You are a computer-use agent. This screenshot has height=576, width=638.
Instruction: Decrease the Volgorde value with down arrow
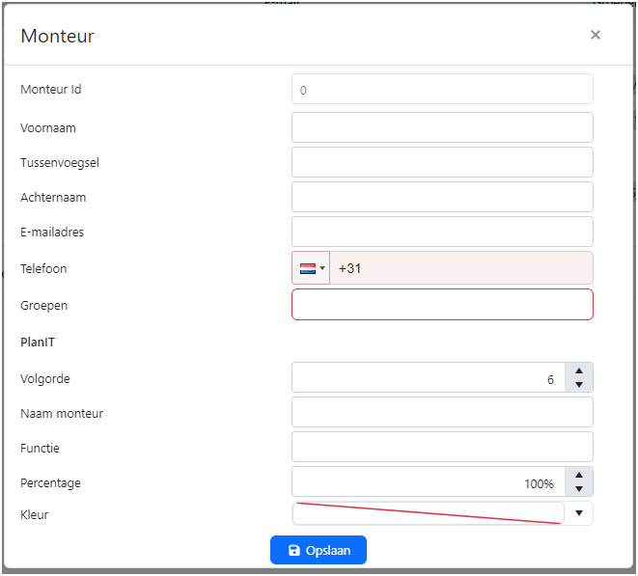click(578, 385)
